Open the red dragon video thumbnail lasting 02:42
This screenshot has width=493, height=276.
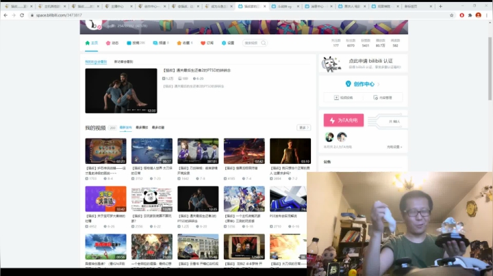(x=244, y=151)
